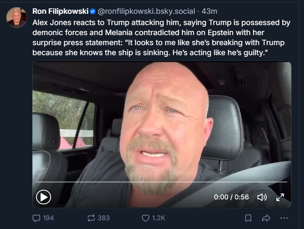Mute the video sound
304x229 pixels.
tap(262, 197)
